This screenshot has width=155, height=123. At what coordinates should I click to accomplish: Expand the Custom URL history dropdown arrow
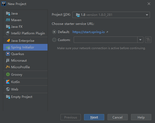point(140,40)
